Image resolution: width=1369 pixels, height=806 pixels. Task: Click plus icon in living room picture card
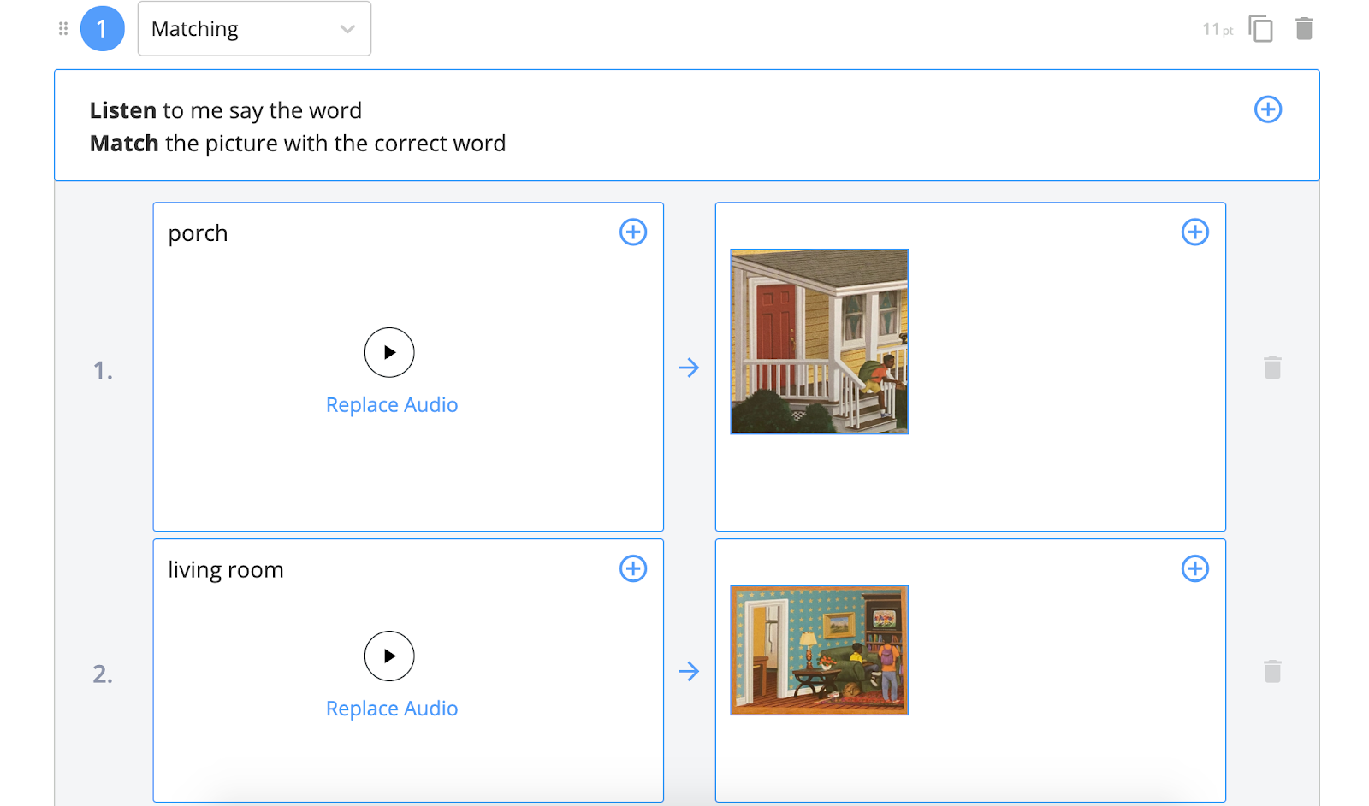point(1194,569)
